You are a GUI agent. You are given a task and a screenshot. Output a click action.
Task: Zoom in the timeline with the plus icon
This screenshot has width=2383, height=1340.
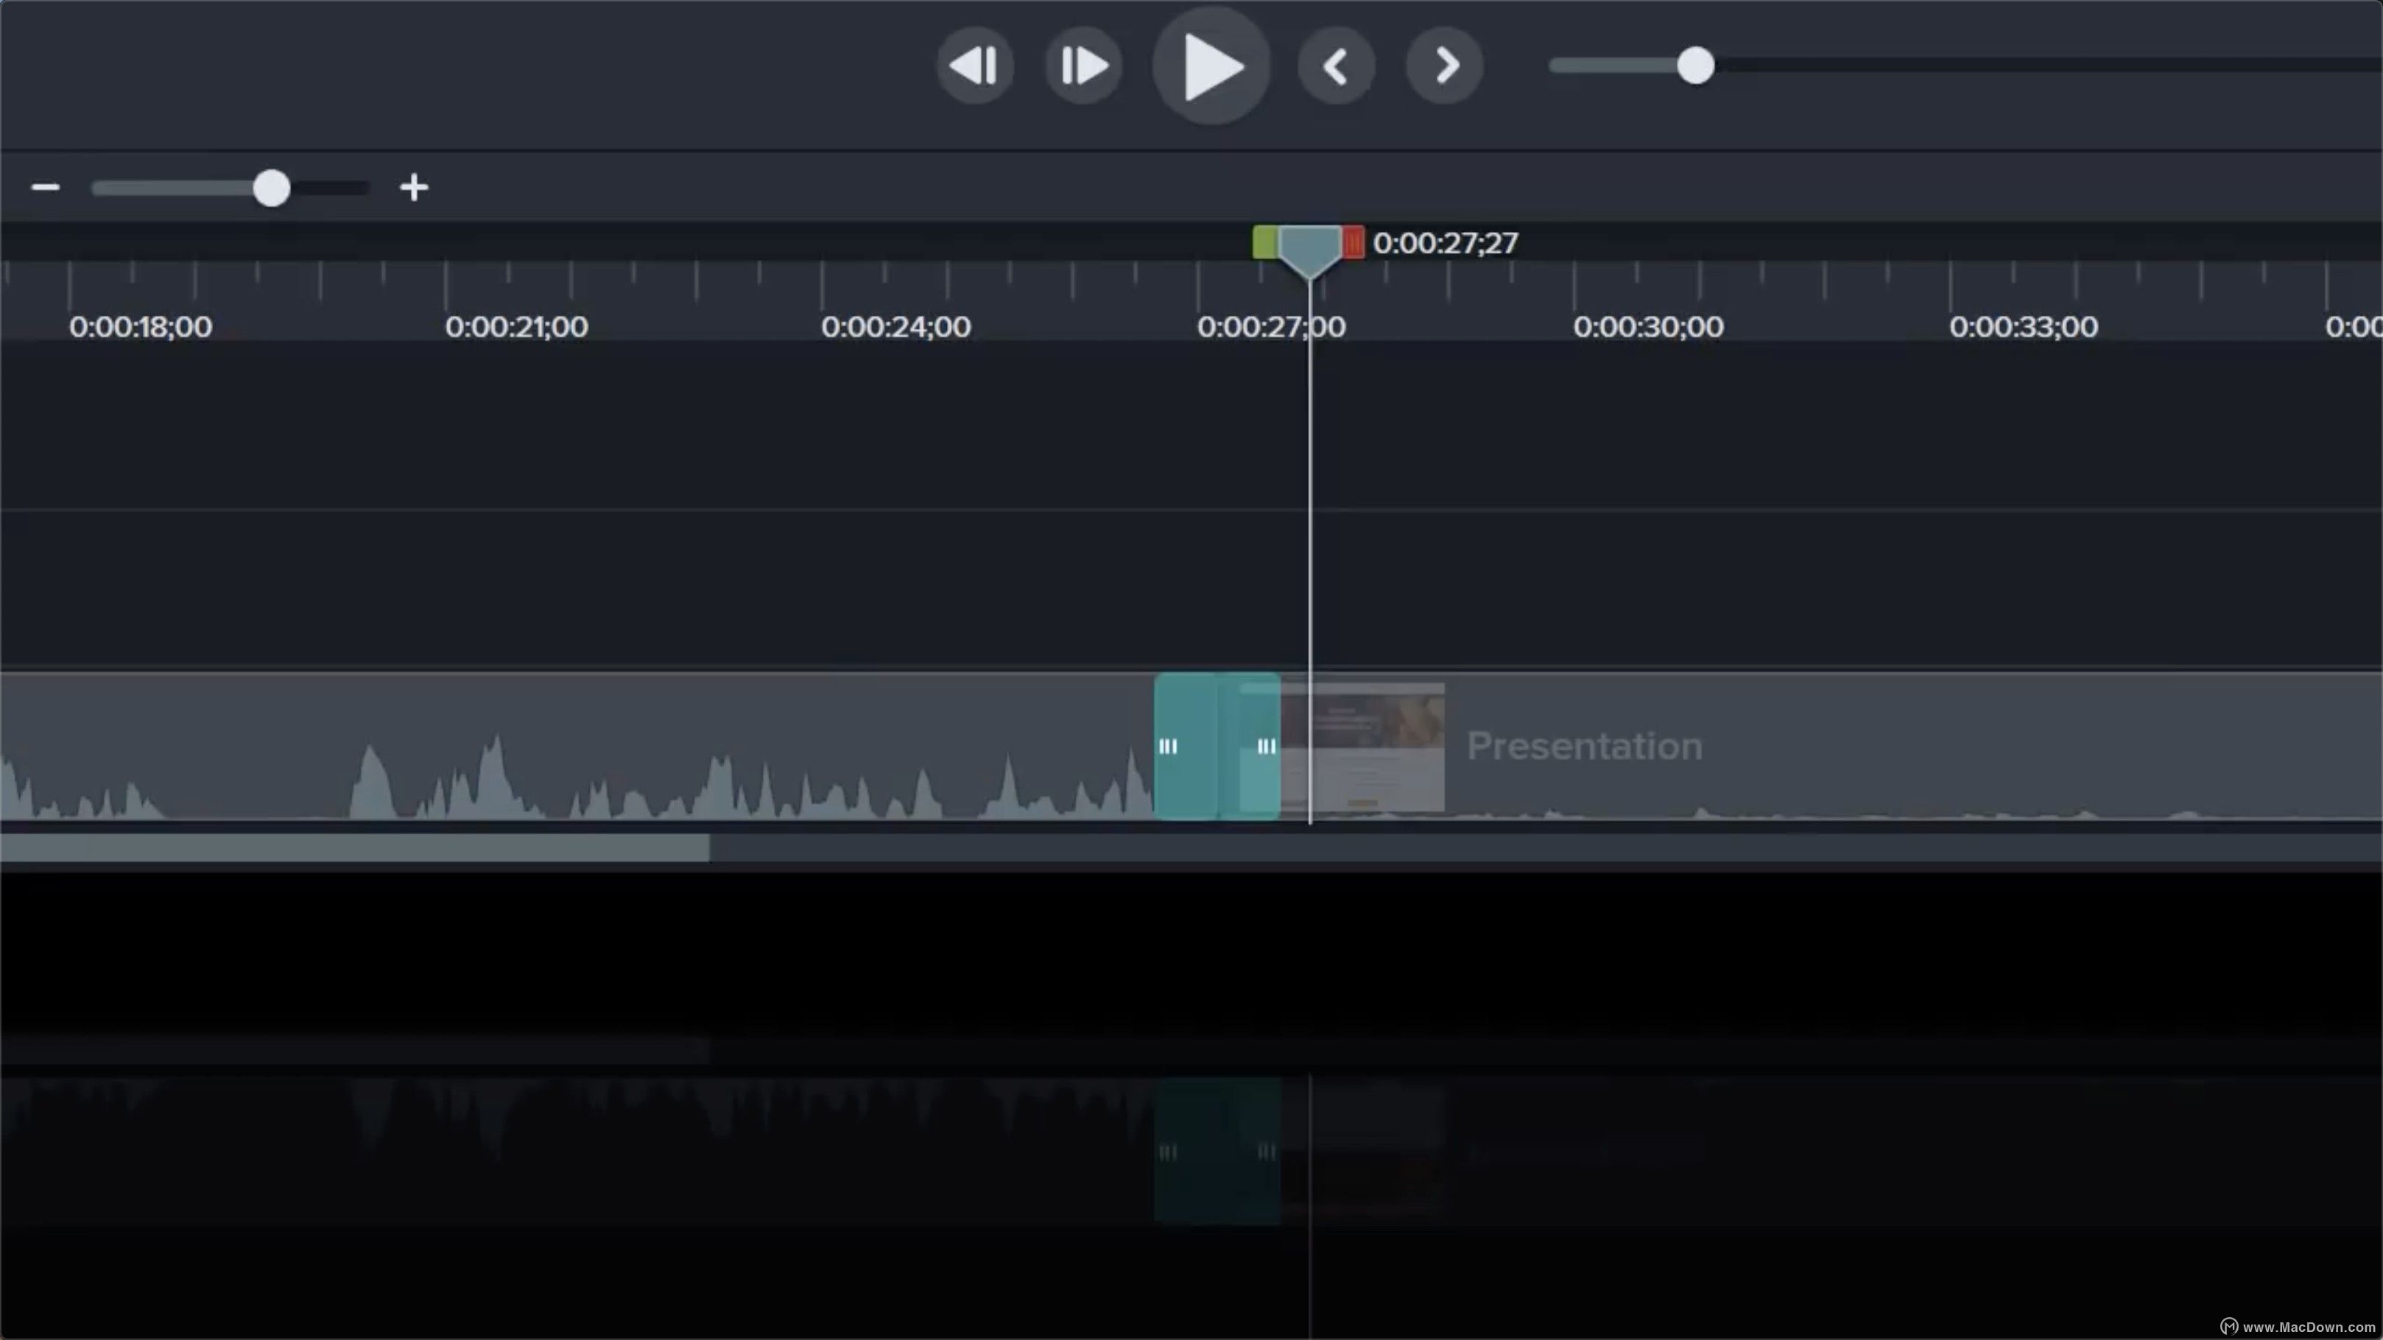coord(414,188)
